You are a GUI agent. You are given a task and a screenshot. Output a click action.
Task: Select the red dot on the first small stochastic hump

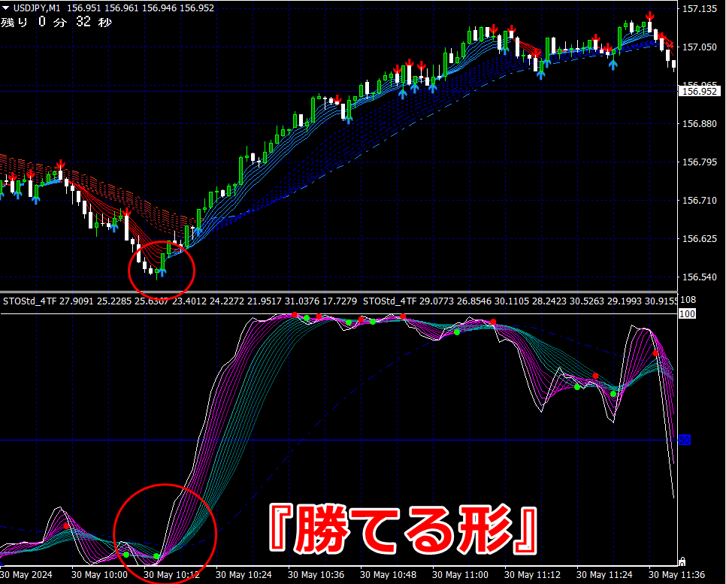pos(66,526)
